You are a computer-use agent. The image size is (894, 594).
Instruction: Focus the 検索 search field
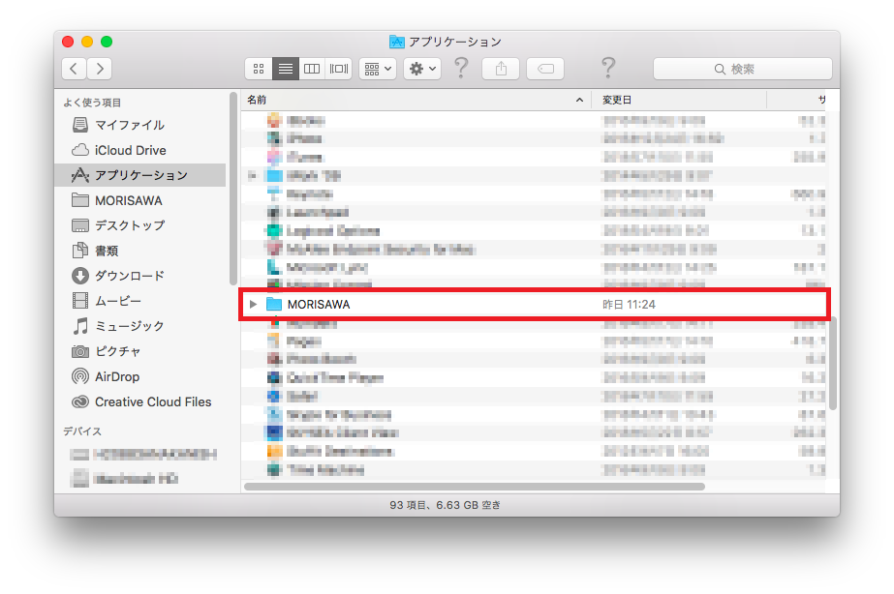pos(742,69)
